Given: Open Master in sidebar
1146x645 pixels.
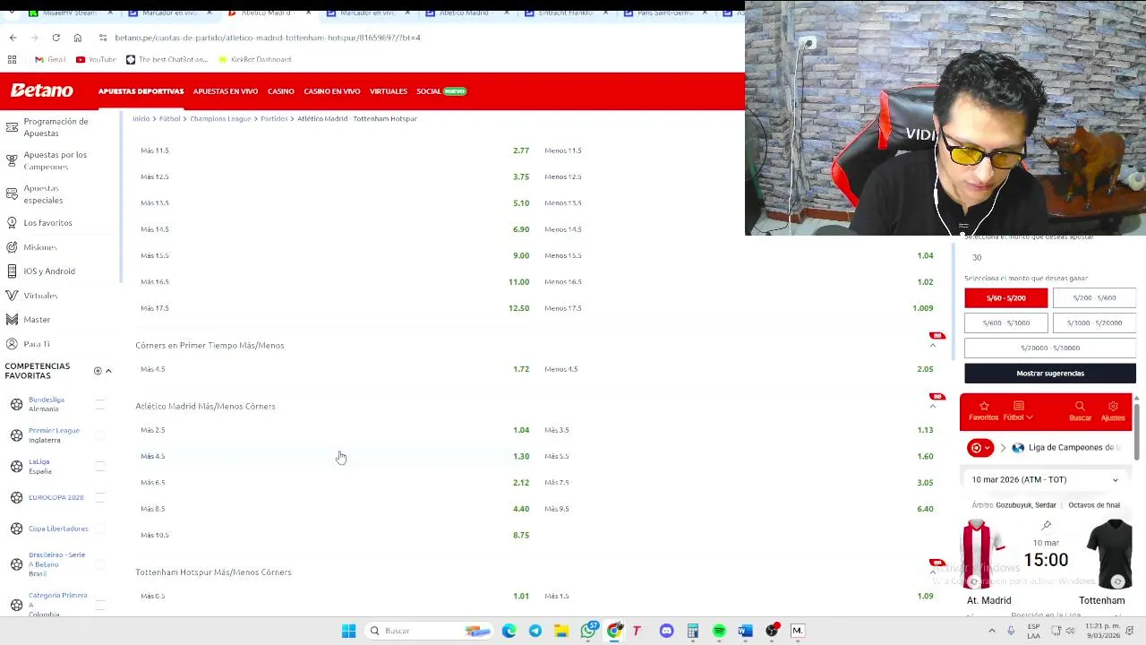Looking at the screenshot, I should click(x=37, y=320).
